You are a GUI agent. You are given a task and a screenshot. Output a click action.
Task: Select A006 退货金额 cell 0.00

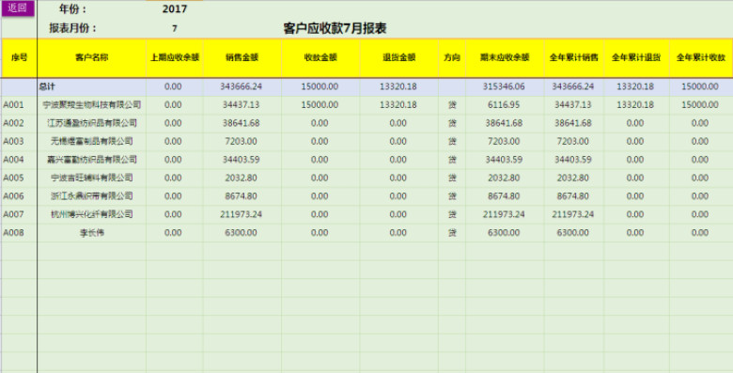coord(398,196)
